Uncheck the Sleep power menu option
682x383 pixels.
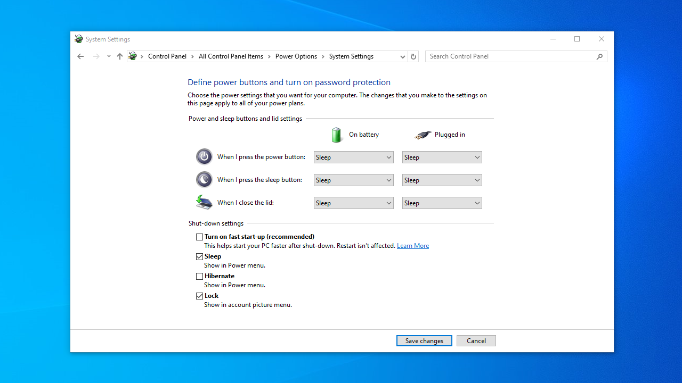(x=200, y=256)
